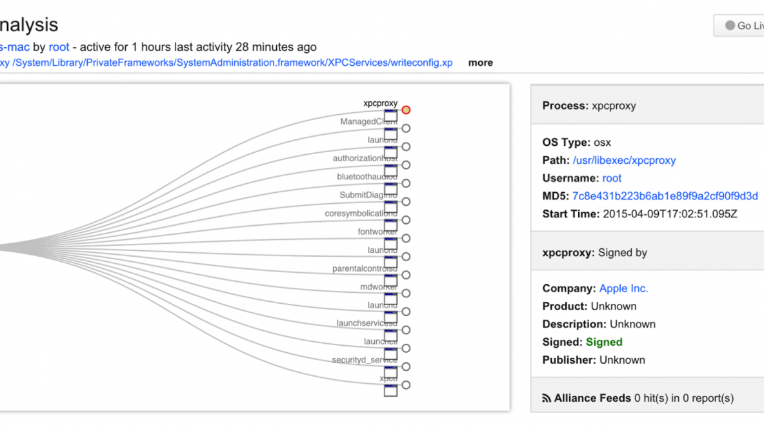
Task: Expand the coresymbolicationd node circle
Action: coord(406,220)
